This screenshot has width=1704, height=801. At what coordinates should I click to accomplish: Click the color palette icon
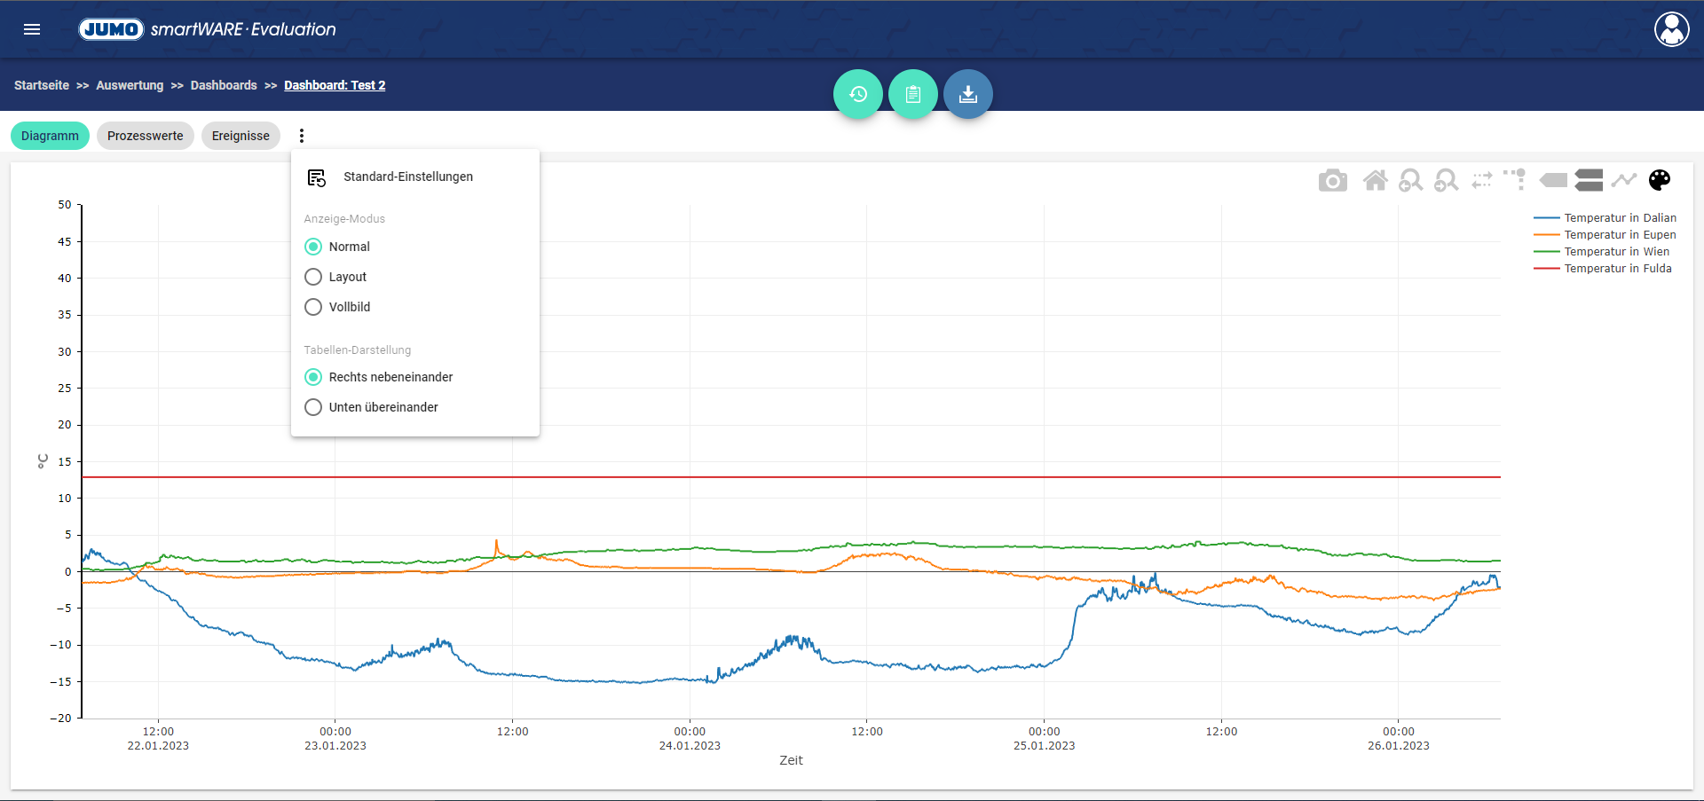tap(1659, 181)
